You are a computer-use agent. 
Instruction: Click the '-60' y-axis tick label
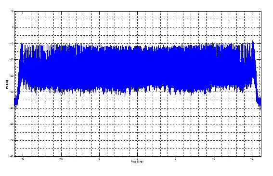point(12,124)
